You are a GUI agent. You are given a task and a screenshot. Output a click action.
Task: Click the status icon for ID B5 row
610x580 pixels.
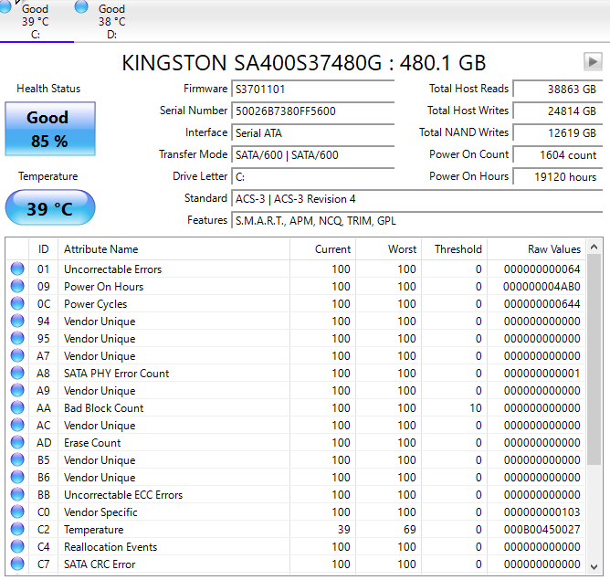[17, 459]
